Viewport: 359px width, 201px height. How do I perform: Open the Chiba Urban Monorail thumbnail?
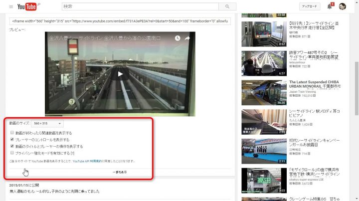click(264, 93)
